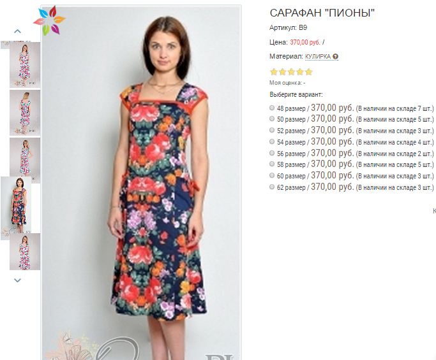Choose the 52 размер variant
Image resolution: width=436 pixels, height=360 pixels.
[272, 130]
